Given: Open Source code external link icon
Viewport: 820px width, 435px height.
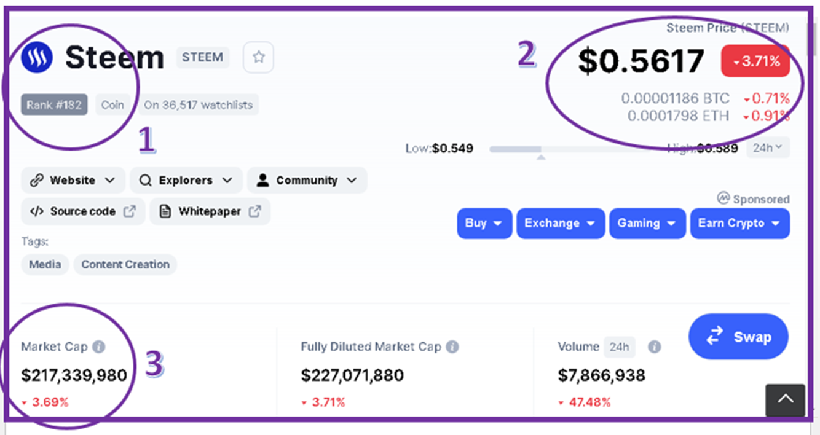Looking at the screenshot, I should tap(129, 211).
